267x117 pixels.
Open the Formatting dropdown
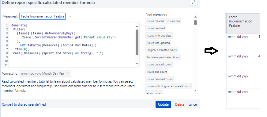click(x=45, y=73)
